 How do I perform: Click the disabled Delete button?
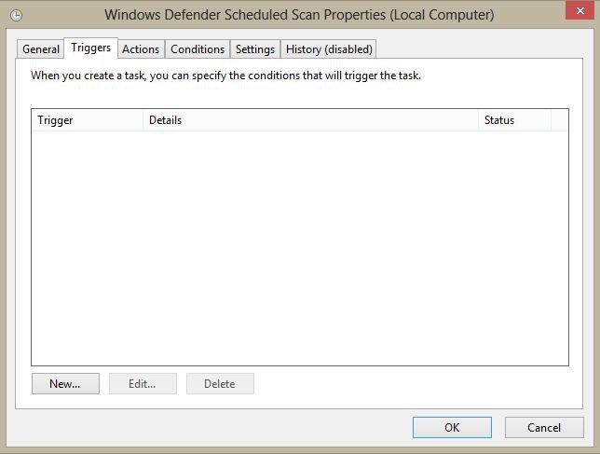click(220, 383)
